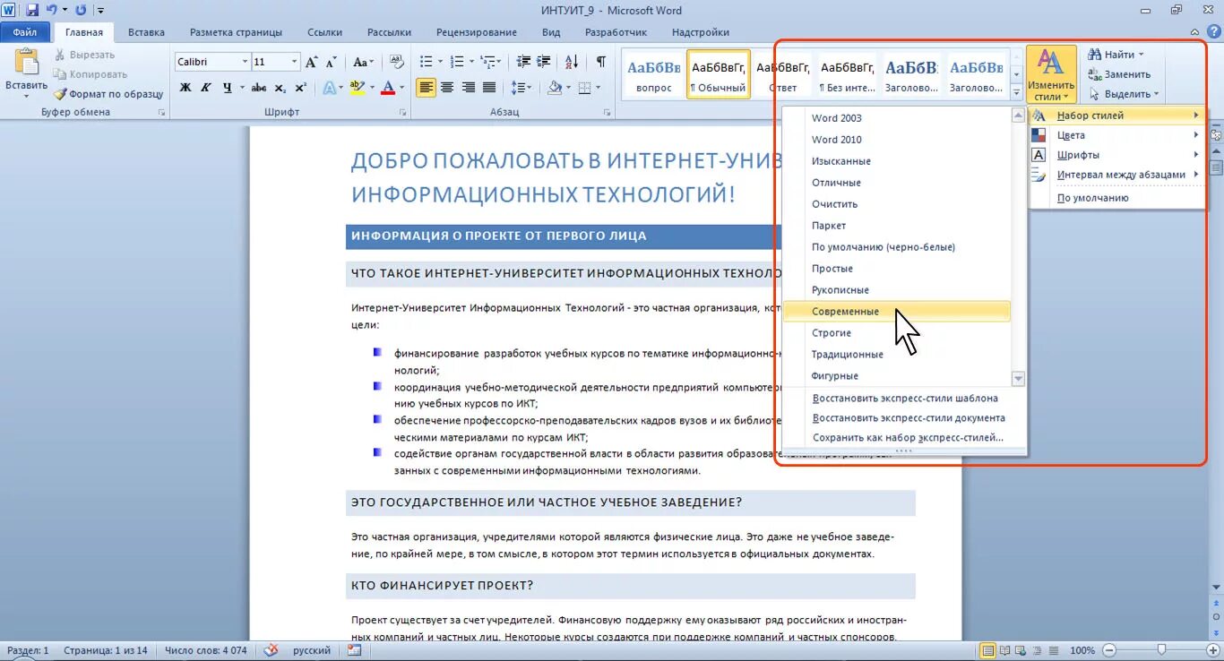Click the Subscript x₂ icon
This screenshot has height=661, width=1224.
(x=280, y=88)
